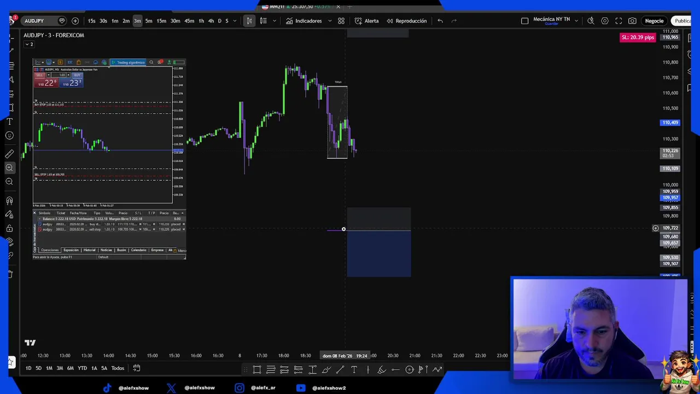The image size is (700, 394).
Task: Click the price scale add alert plus icon
Action: coord(655,228)
